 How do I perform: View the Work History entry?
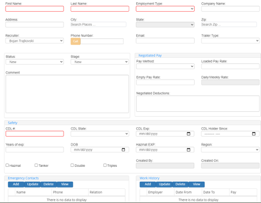point(196,184)
